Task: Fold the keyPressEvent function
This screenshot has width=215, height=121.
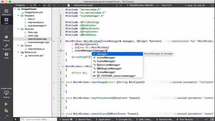Action: pyautogui.click(x=63, y=98)
